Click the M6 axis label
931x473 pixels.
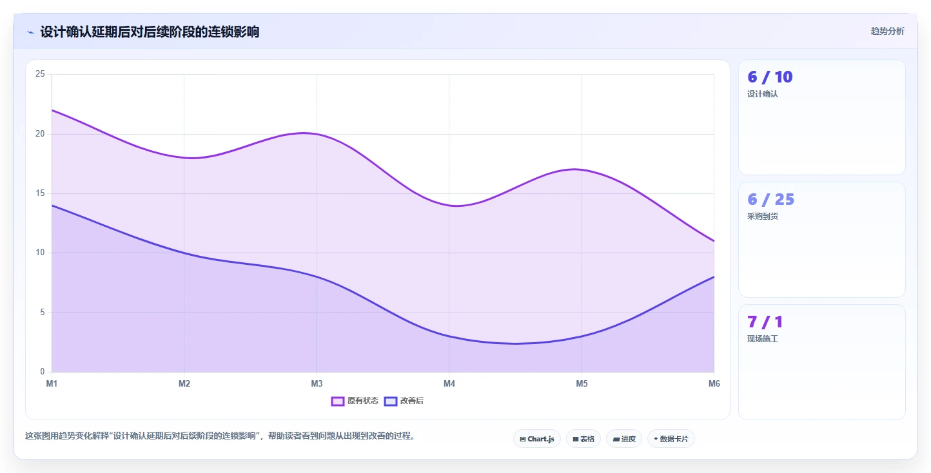714,384
